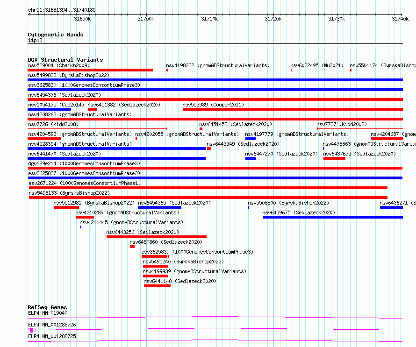Open esv3625839 1000Genomes Phase3 label
Screen dimensions: 416x347
click(x=197, y=252)
